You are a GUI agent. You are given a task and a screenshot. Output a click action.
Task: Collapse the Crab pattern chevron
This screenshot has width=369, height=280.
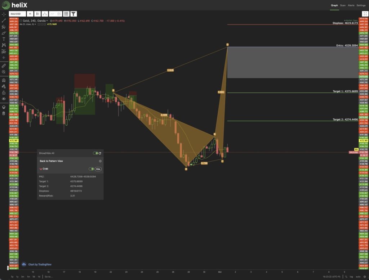41,169
